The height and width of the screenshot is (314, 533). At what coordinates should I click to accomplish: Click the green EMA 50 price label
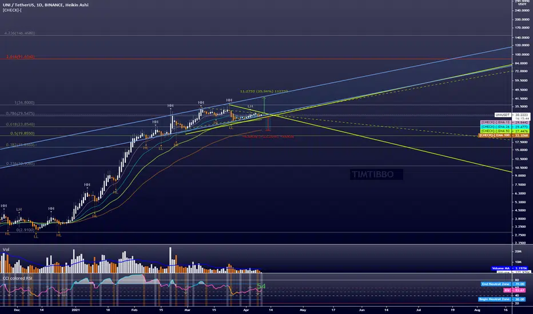click(x=504, y=131)
